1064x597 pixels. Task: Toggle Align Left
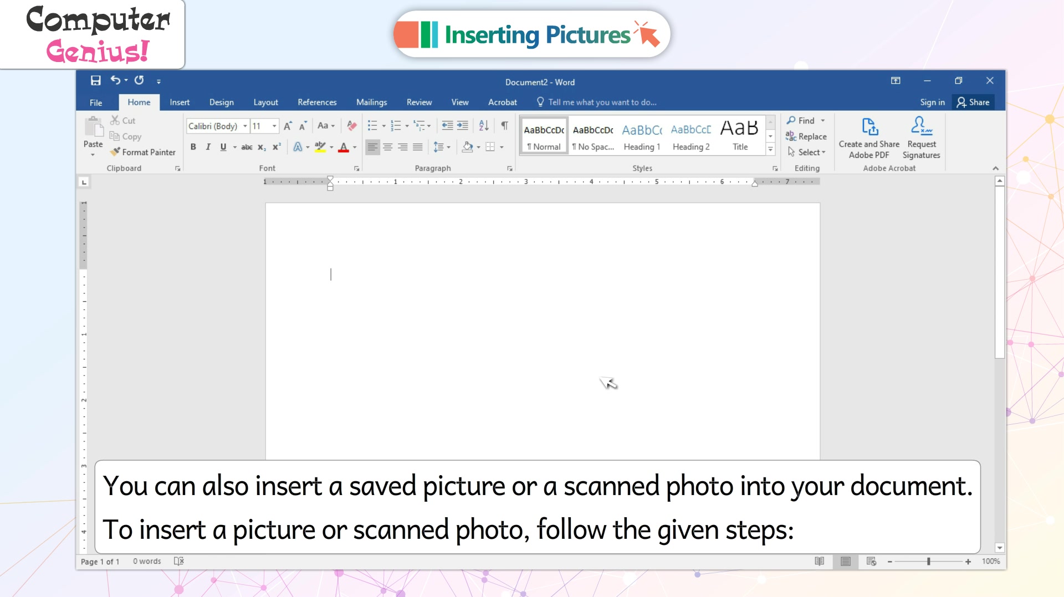(x=372, y=147)
